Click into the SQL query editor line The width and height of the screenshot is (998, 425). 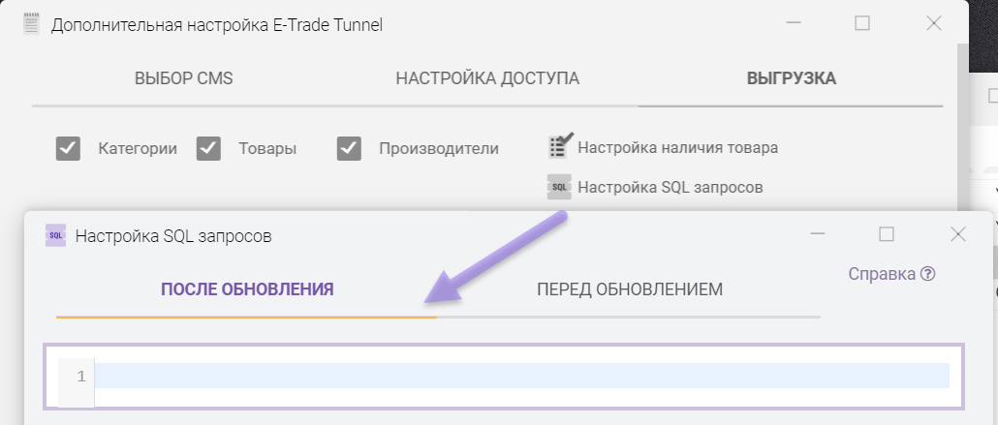point(521,376)
